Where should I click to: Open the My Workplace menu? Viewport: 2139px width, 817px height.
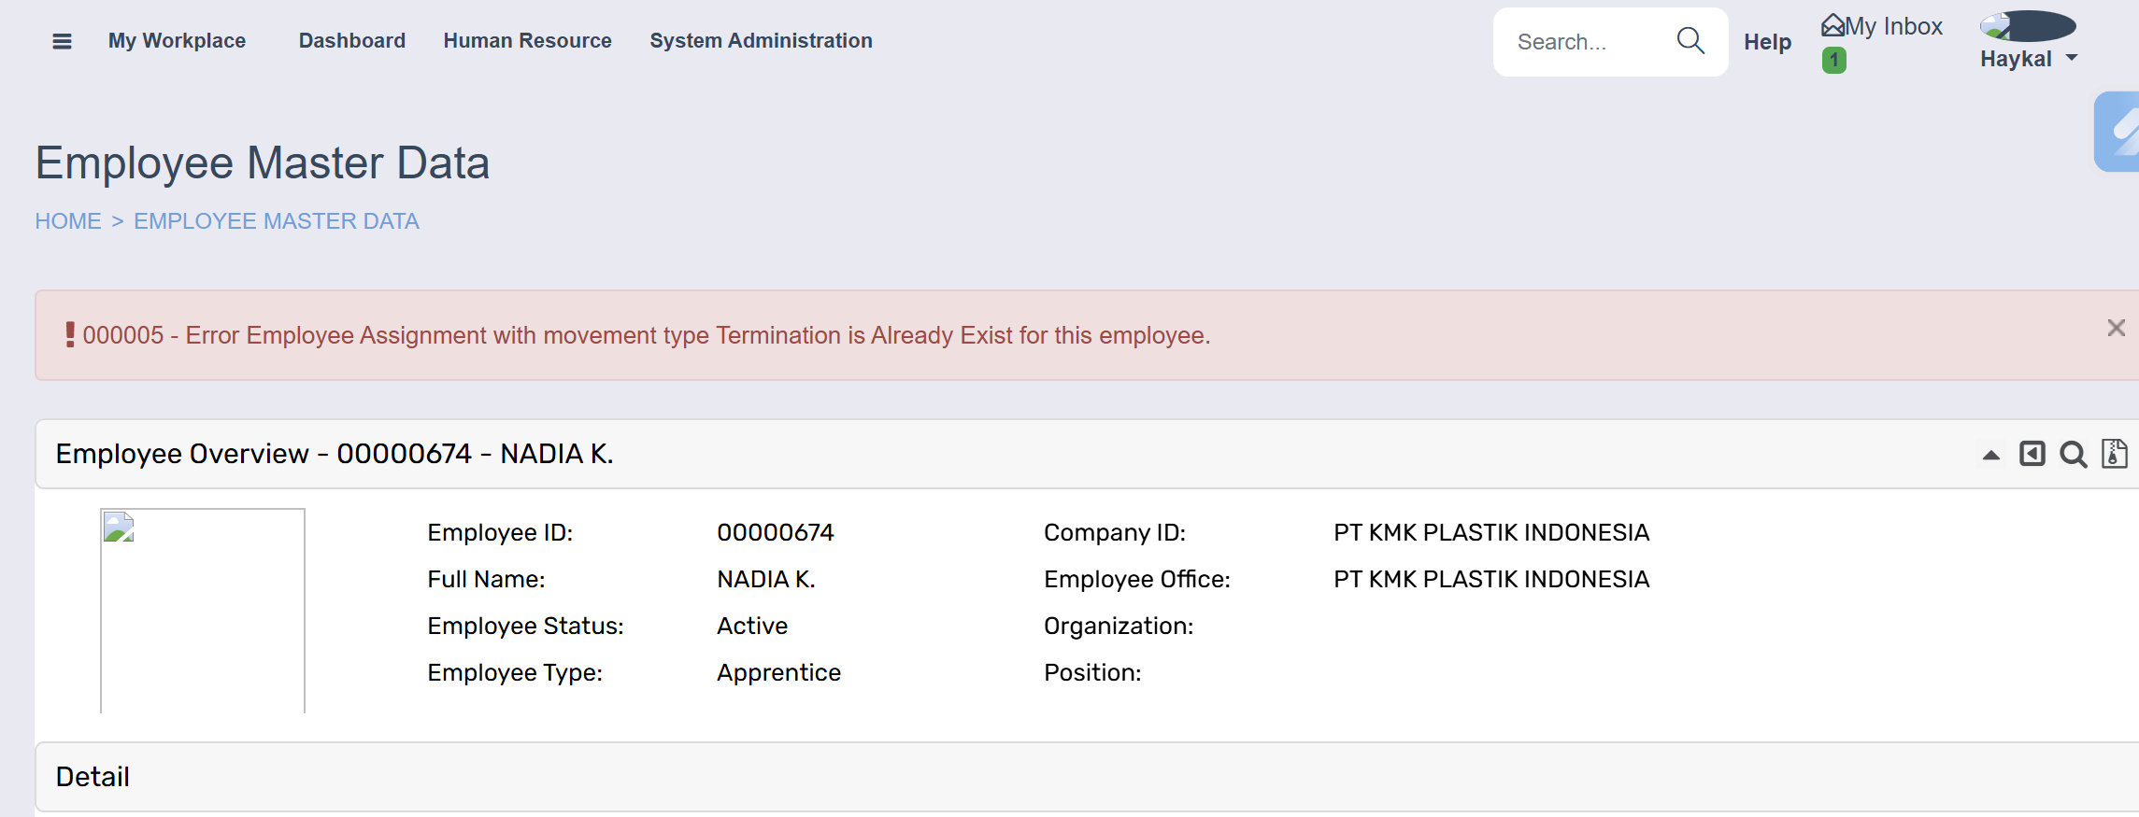[177, 41]
